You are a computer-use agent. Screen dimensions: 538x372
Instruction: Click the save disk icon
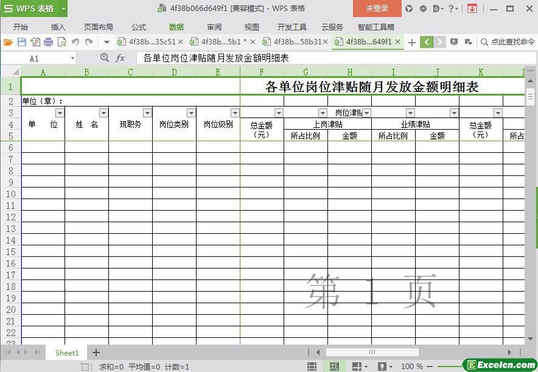point(21,42)
